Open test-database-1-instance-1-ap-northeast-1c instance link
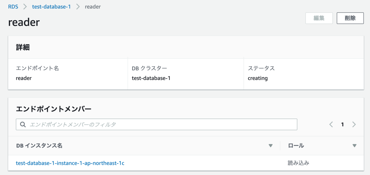Image resolution: width=370 pixels, height=175 pixels. click(x=70, y=163)
